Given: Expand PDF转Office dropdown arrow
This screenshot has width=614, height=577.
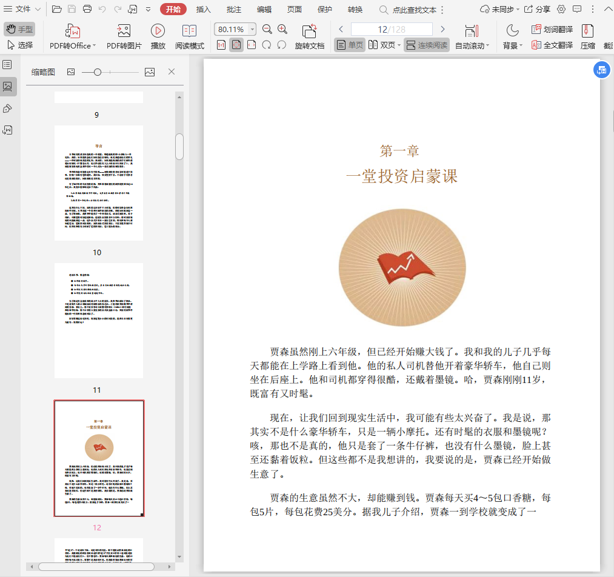Looking at the screenshot, I should point(95,46).
